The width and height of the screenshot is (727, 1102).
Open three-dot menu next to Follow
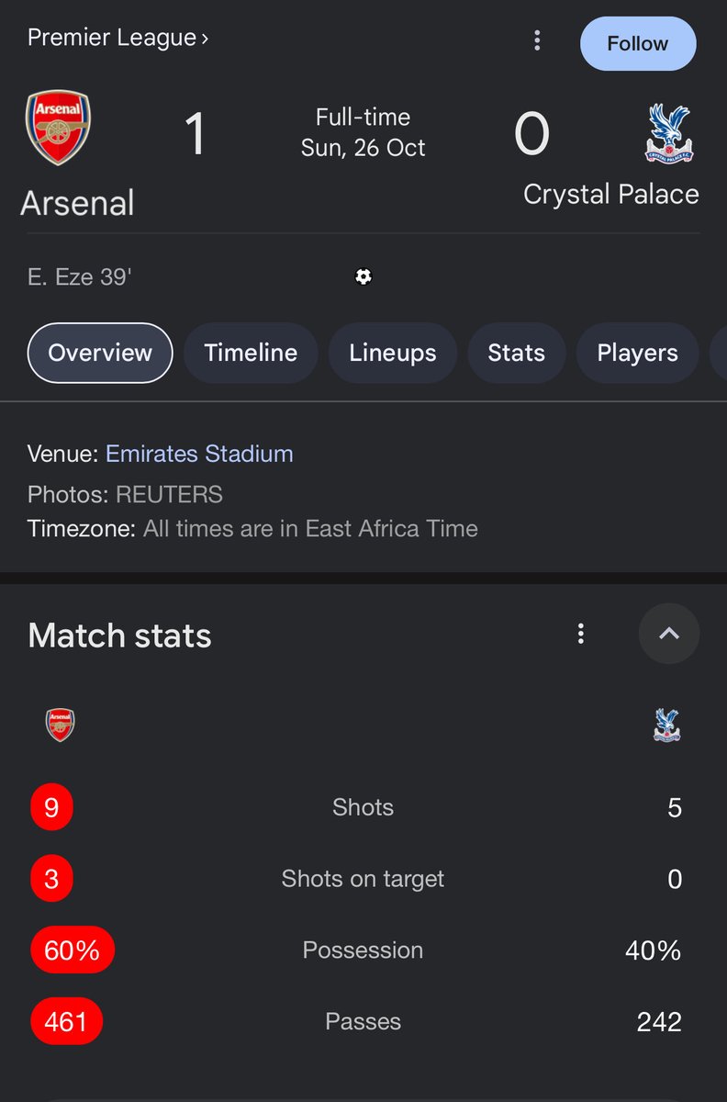537,40
